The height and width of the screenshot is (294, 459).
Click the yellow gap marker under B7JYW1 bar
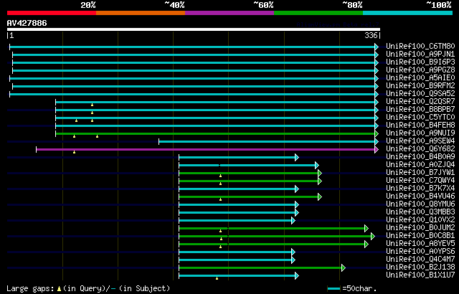pos(220,176)
